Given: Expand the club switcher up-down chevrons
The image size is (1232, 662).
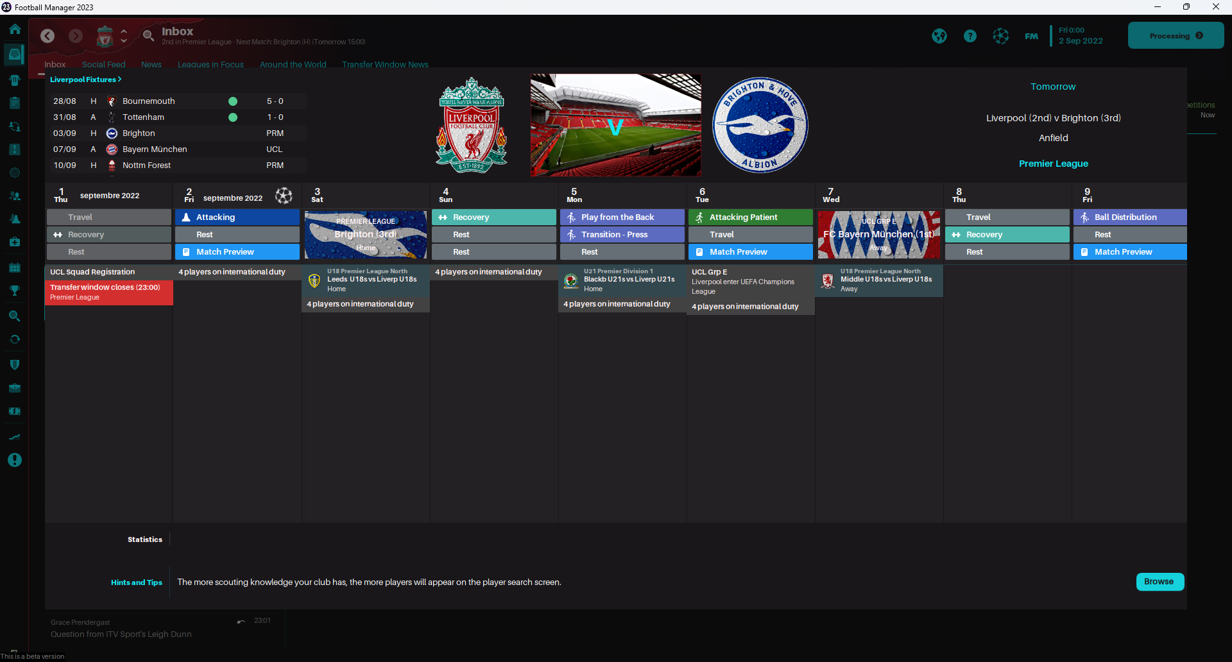Looking at the screenshot, I should 124,36.
